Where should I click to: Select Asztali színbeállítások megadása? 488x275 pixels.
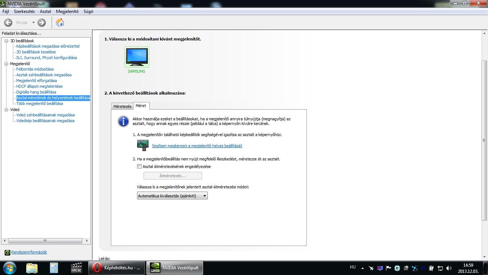tap(44, 75)
